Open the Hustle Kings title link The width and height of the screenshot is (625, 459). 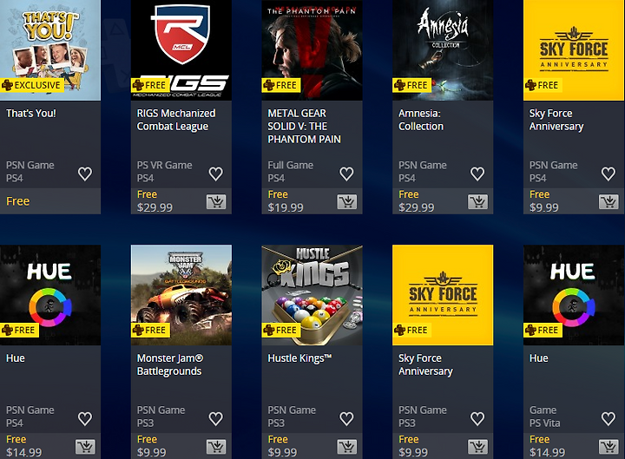[x=299, y=358]
